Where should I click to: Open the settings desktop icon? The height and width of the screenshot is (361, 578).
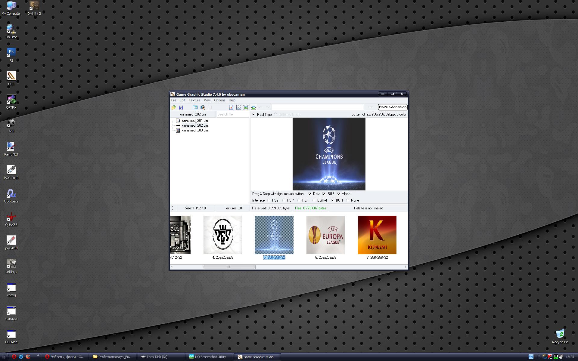click(11, 266)
